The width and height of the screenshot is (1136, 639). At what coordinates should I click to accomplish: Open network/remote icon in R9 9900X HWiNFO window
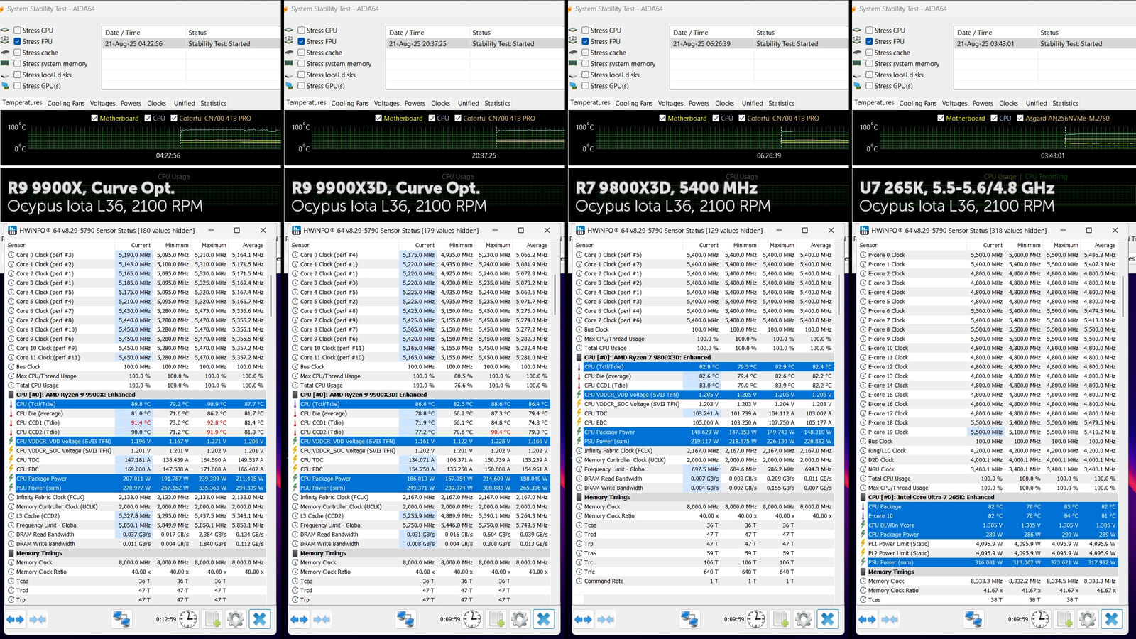(x=121, y=619)
